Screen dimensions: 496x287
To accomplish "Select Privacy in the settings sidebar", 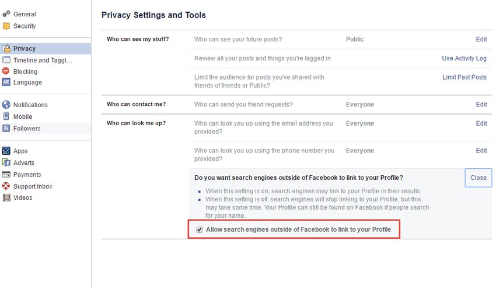I will [x=46, y=48].
